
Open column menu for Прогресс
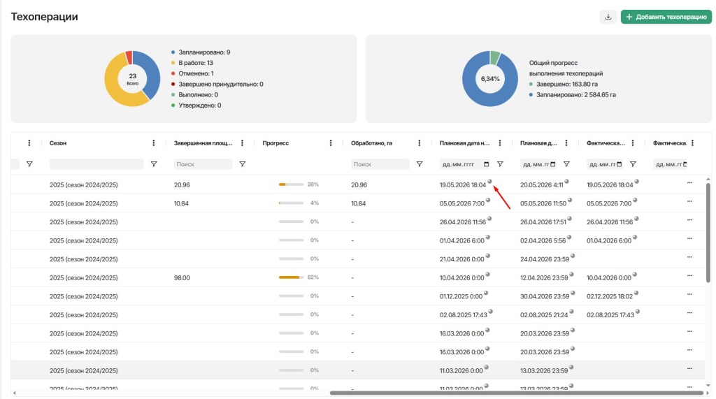pyautogui.click(x=331, y=143)
